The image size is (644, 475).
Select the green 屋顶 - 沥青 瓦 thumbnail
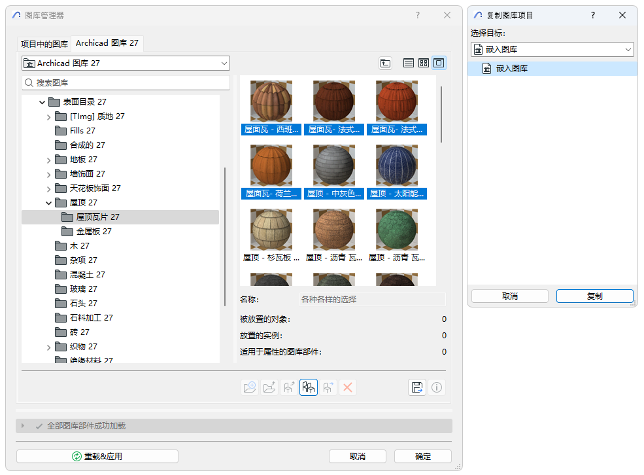397,236
